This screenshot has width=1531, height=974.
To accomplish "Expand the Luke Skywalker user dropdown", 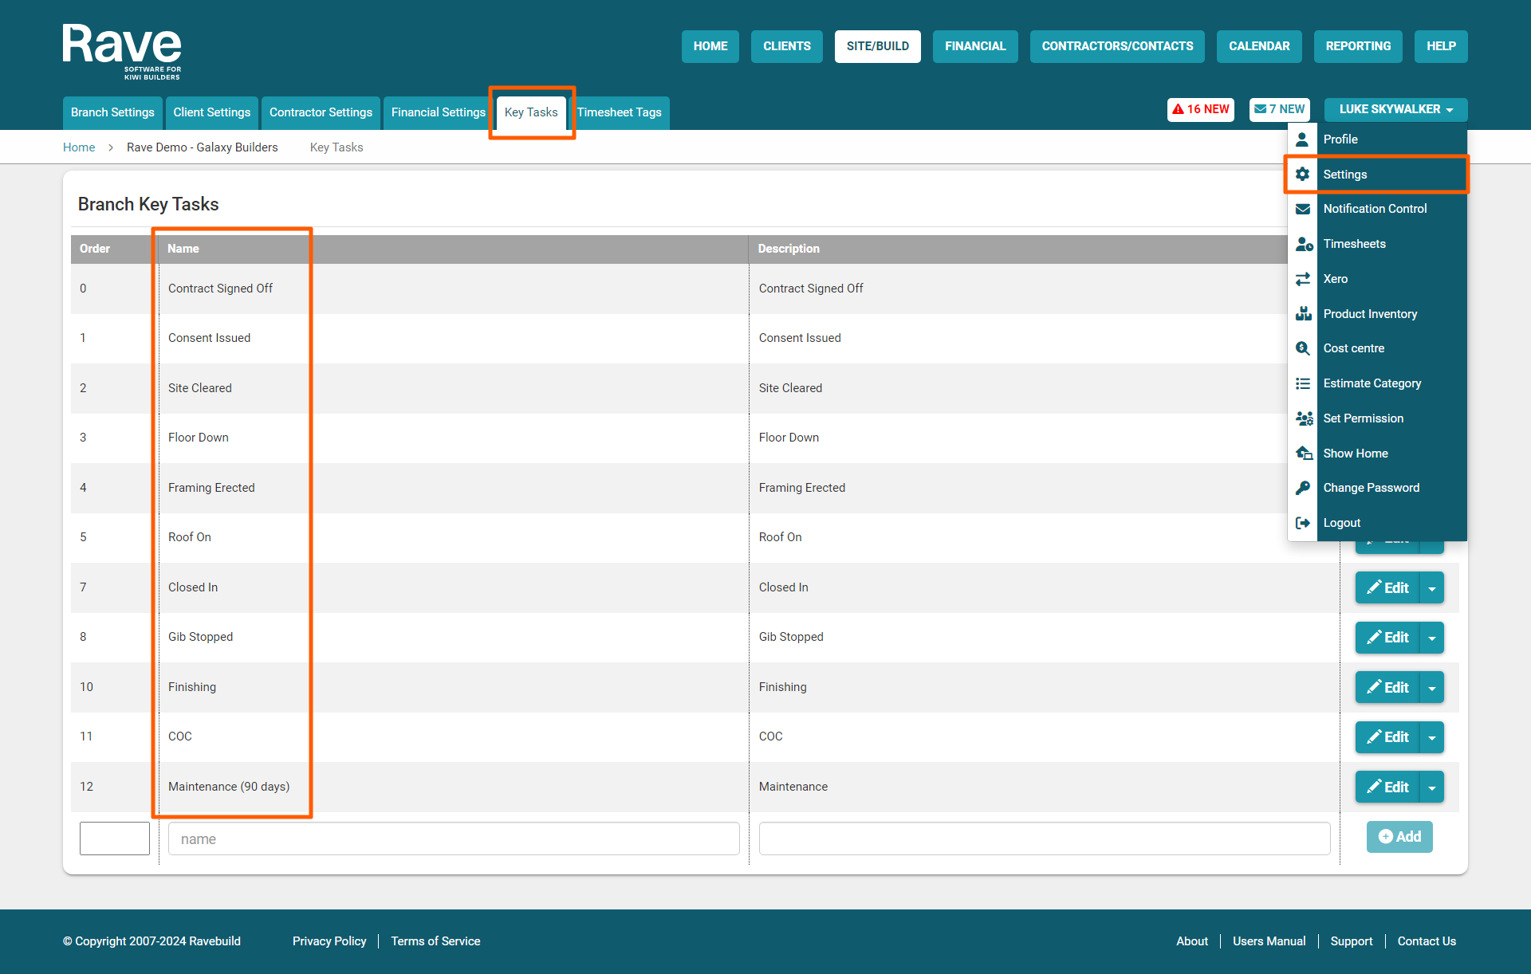I will tap(1395, 109).
